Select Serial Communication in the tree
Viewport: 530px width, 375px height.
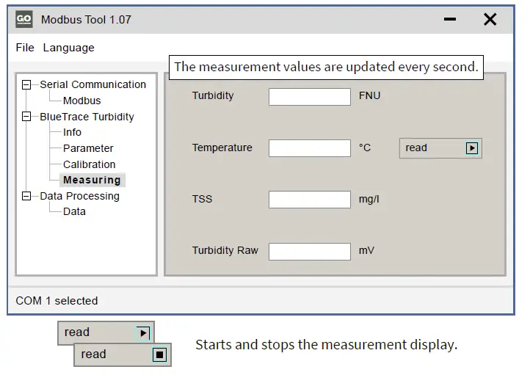(93, 84)
